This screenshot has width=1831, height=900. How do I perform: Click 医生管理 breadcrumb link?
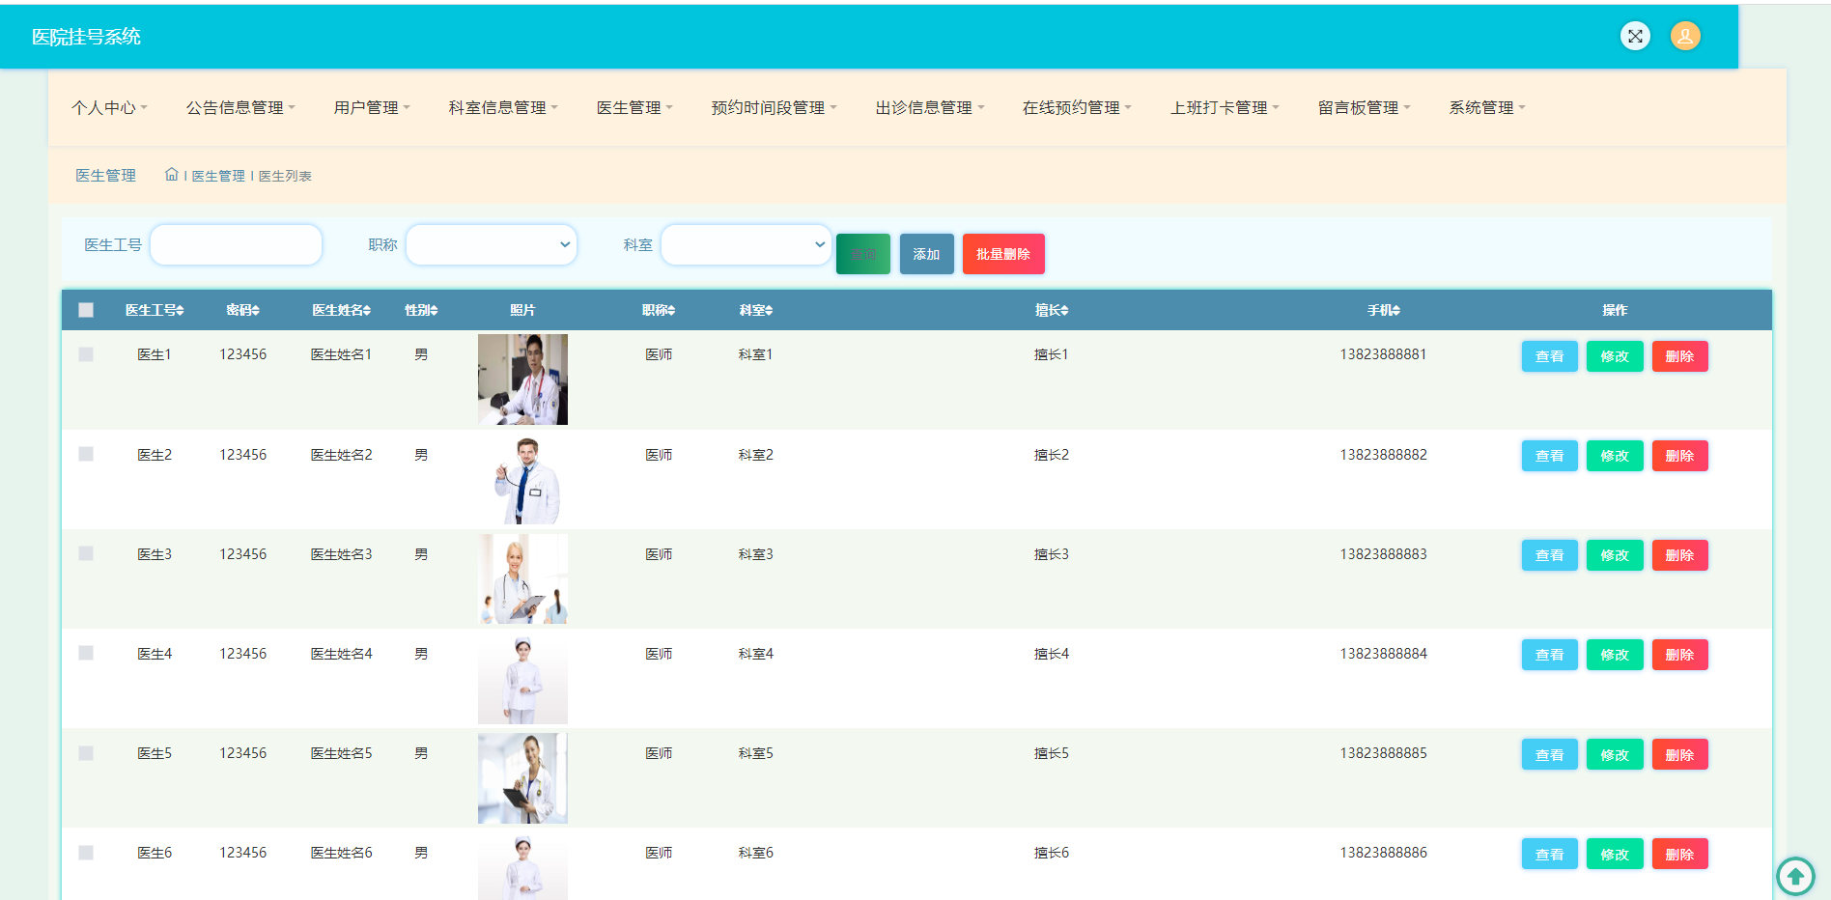(x=218, y=176)
